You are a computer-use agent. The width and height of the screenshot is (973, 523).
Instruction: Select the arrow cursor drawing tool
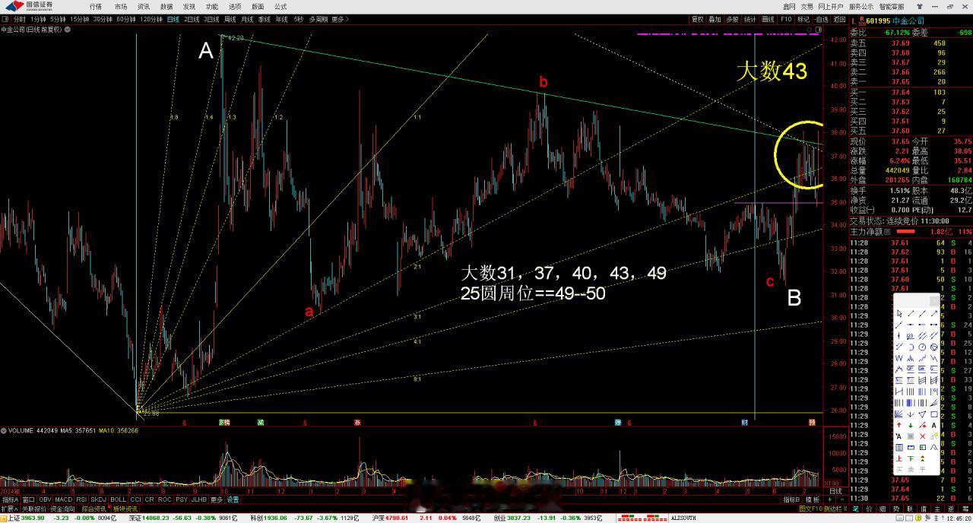coord(899,313)
